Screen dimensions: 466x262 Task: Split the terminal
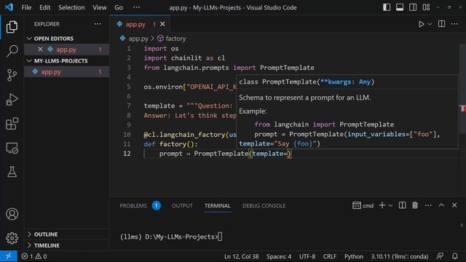402,205
